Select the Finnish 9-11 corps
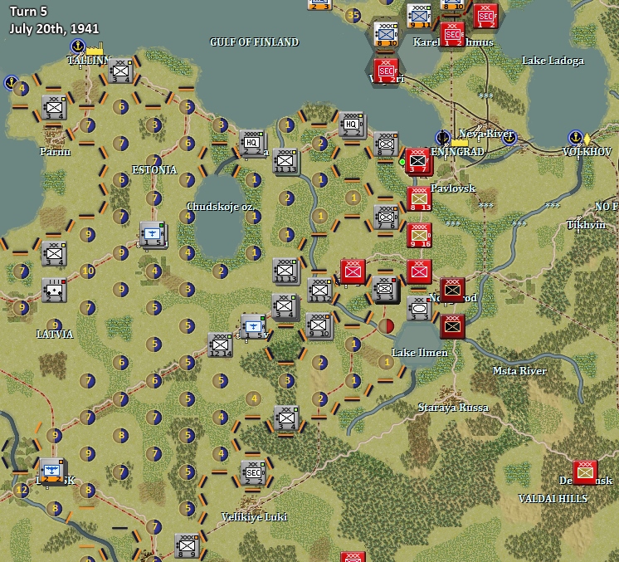 tap(419, 17)
